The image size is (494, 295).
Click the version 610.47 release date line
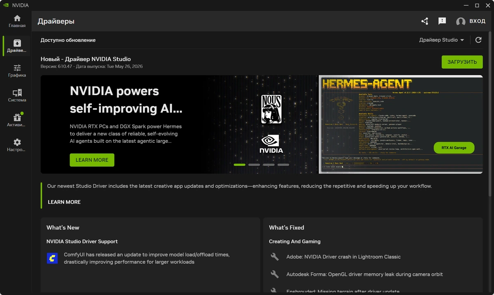[x=91, y=67]
